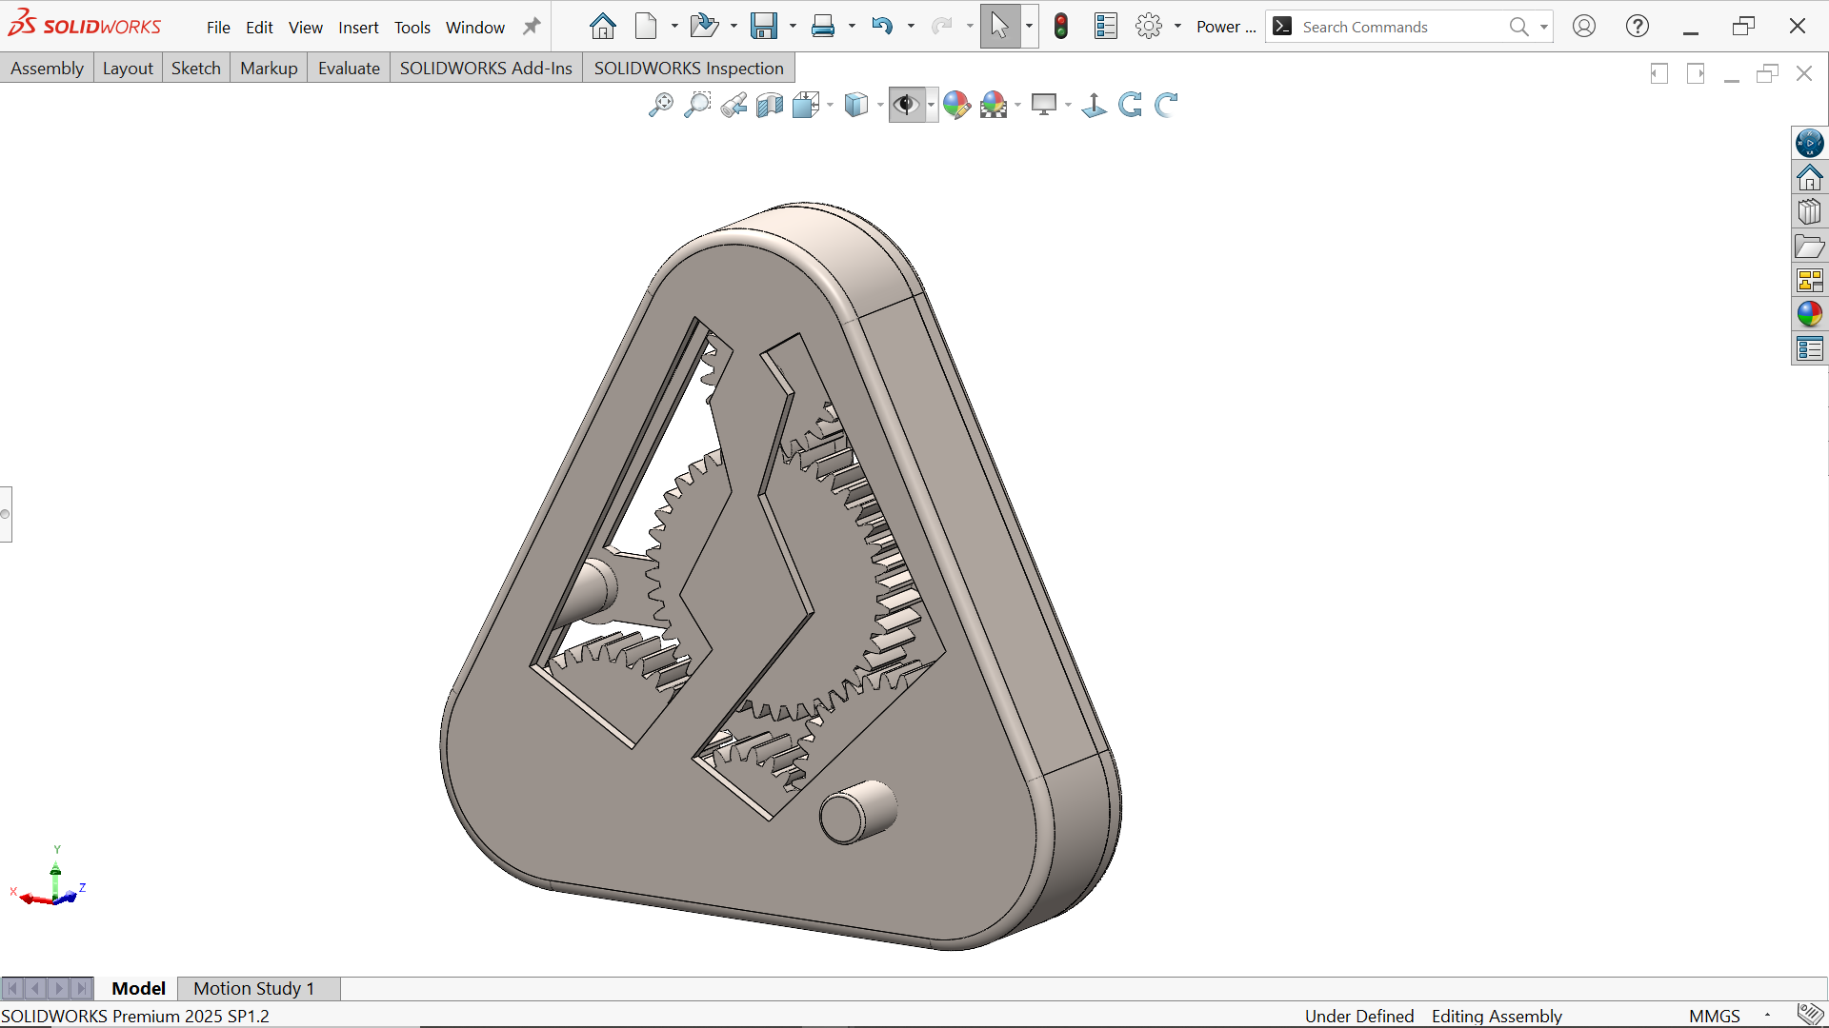The image size is (1829, 1028).
Task: Click Apply Scene icon
Action: coord(994,105)
